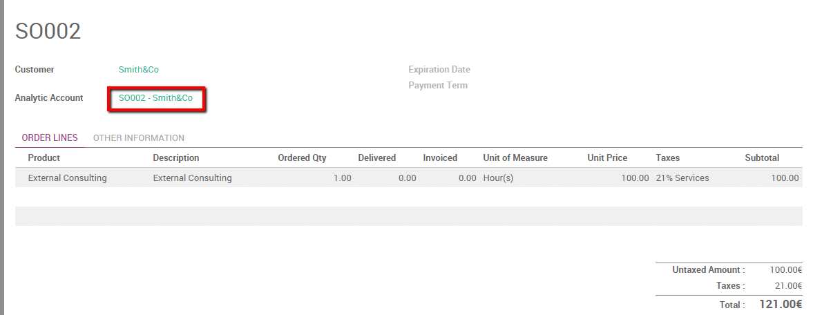Image resolution: width=813 pixels, height=315 pixels.
Task: Click the Total amount 121.00€
Action: [781, 304]
